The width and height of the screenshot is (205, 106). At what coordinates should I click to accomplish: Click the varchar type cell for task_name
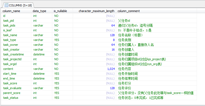(x=41, y=35)
